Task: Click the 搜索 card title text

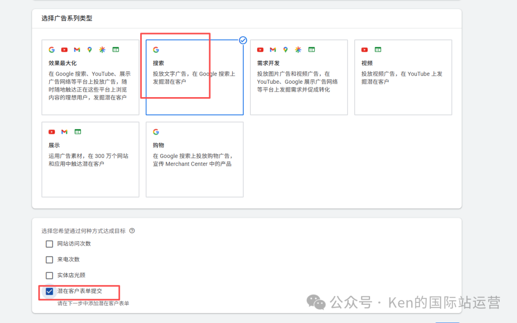Action: tap(158, 63)
